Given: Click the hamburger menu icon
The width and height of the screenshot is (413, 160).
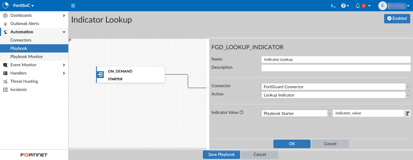Looking at the screenshot, I should click(x=73, y=6).
